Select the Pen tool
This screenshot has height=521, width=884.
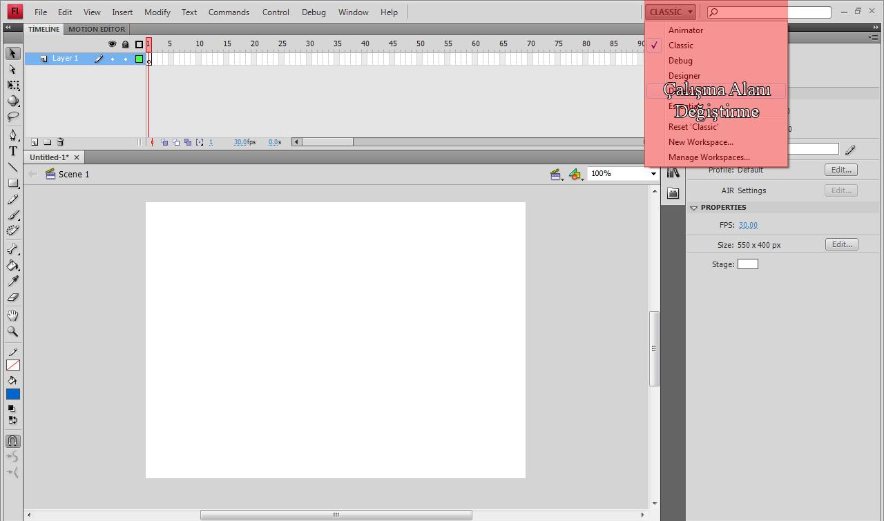pos(12,135)
